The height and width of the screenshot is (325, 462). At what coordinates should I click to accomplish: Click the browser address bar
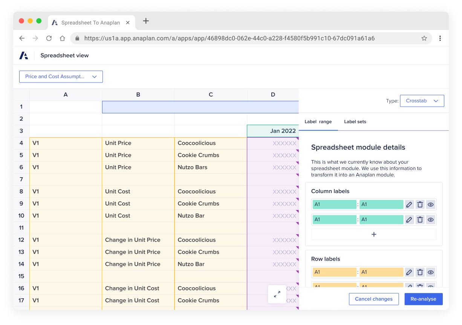(x=226, y=38)
